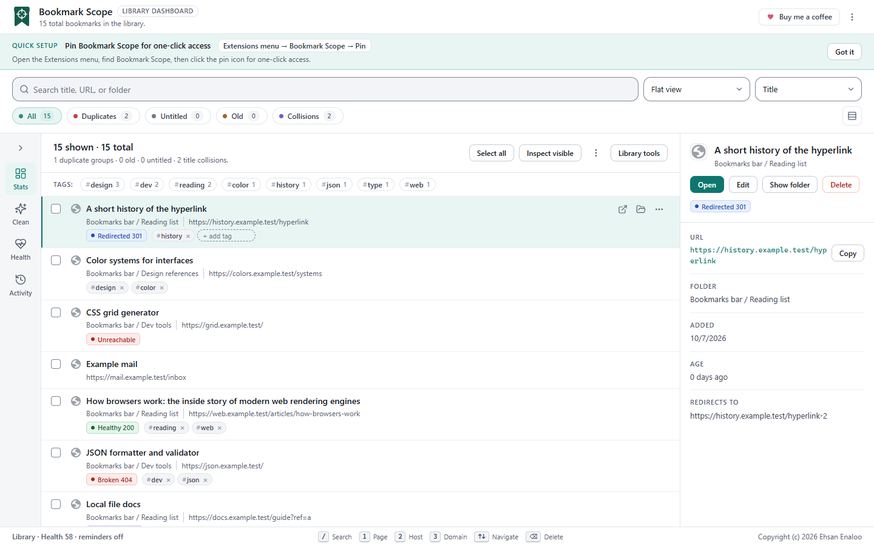Click the Select all button
The height and width of the screenshot is (546, 874).
[492, 153]
